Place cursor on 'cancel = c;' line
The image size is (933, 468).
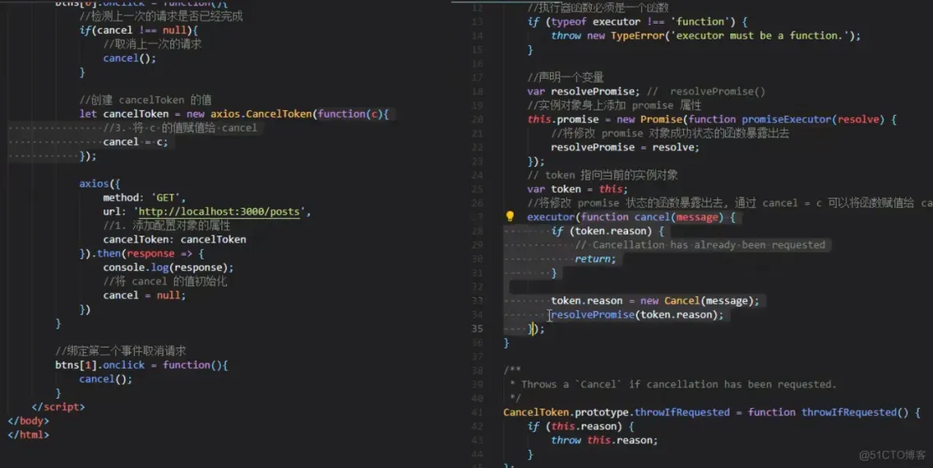[136, 142]
